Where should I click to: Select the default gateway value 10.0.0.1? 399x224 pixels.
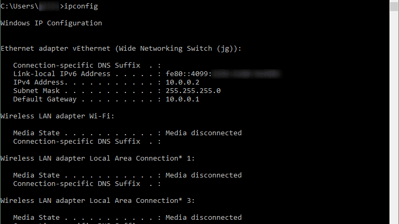coord(183,99)
